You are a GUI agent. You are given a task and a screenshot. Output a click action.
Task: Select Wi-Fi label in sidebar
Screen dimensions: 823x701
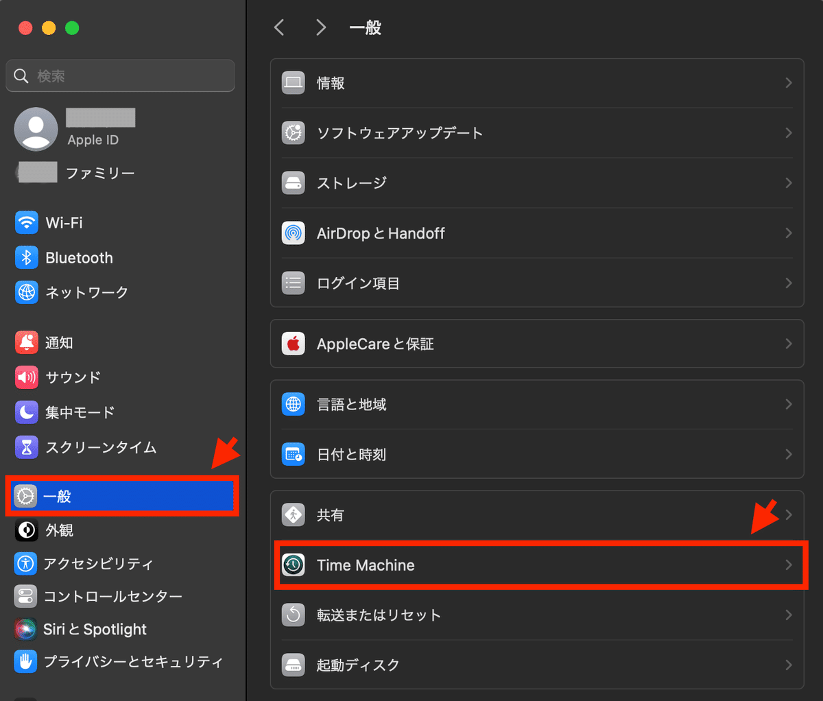[x=64, y=222]
